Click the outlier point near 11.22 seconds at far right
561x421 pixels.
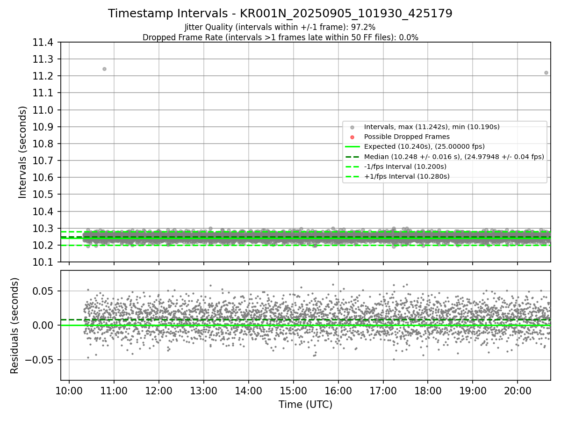(546, 73)
